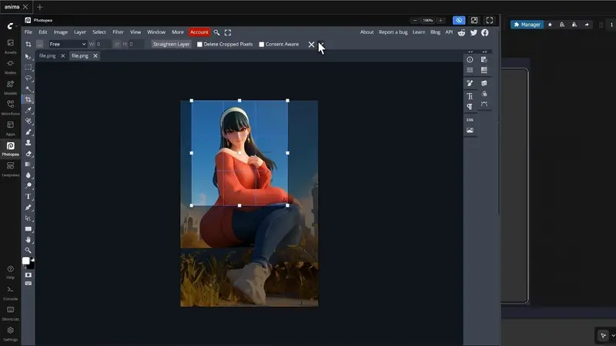The height and width of the screenshot is (346, 616).
Task: Select the Crop tool in left toolbar
Action: point(28,100)
